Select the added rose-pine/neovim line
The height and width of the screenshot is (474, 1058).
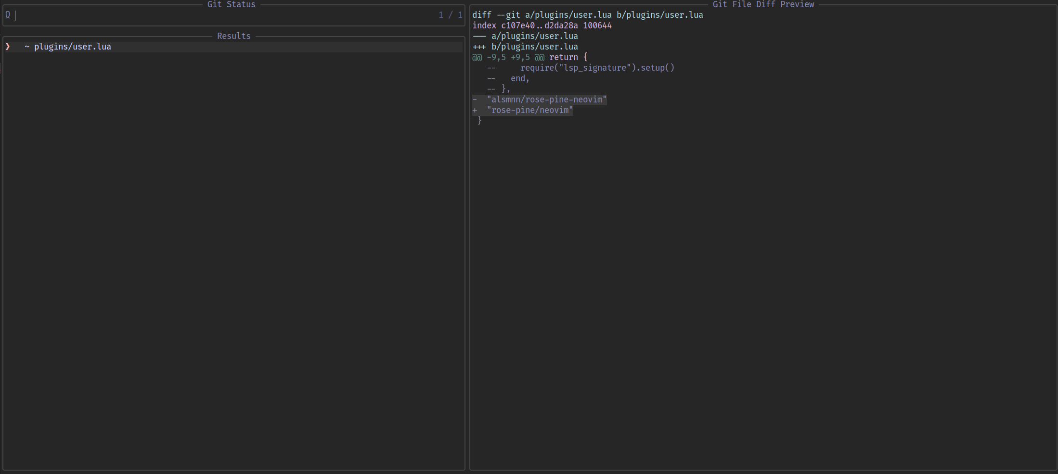(529, 110)
